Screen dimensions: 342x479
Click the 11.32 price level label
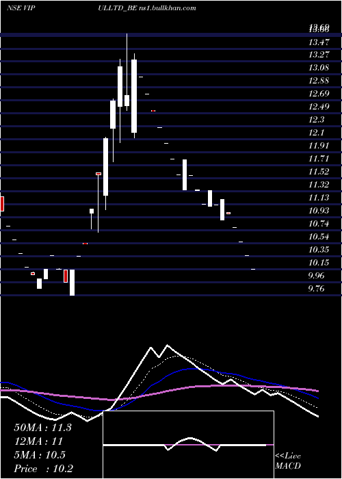(319, 185)
